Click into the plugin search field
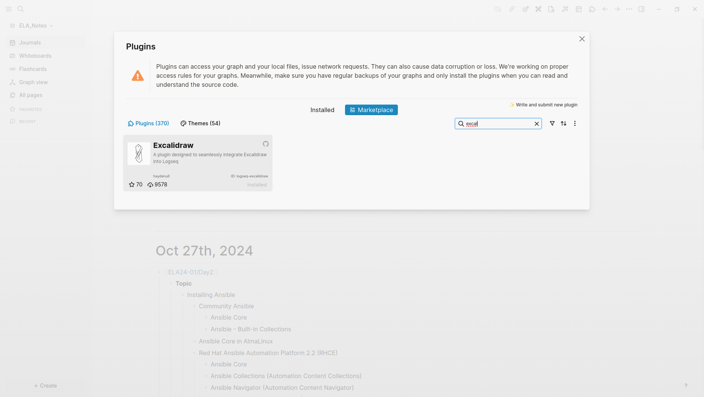This screenshot has width=704, height=397. click(498, 124)
